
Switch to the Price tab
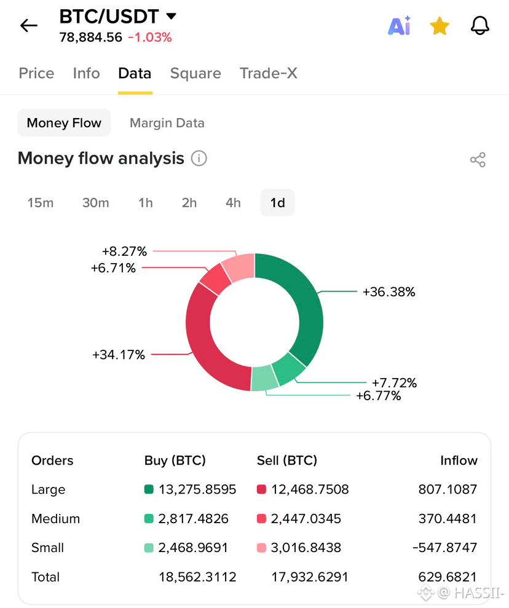36,73
